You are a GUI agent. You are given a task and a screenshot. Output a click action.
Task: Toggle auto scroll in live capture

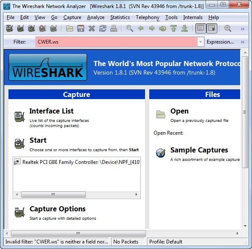point(212,28)
